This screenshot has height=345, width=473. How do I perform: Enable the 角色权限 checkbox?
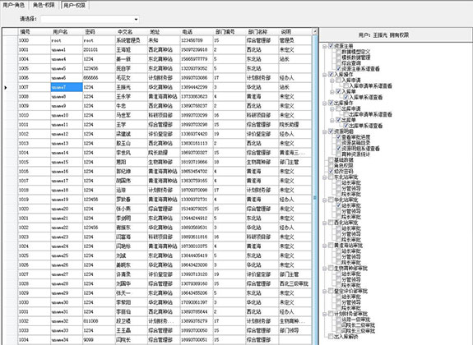click(331, 165)
